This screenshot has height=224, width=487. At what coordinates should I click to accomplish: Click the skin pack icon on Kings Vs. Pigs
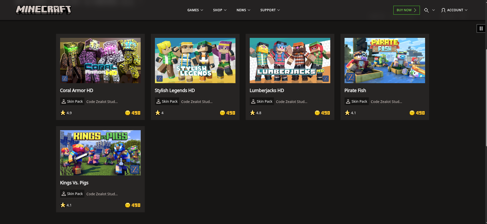click(x=64, y=194)
